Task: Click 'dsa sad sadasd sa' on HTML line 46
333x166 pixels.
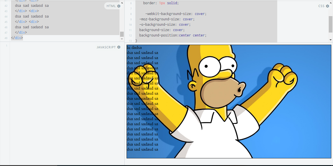Action: [x=32, y=27]
